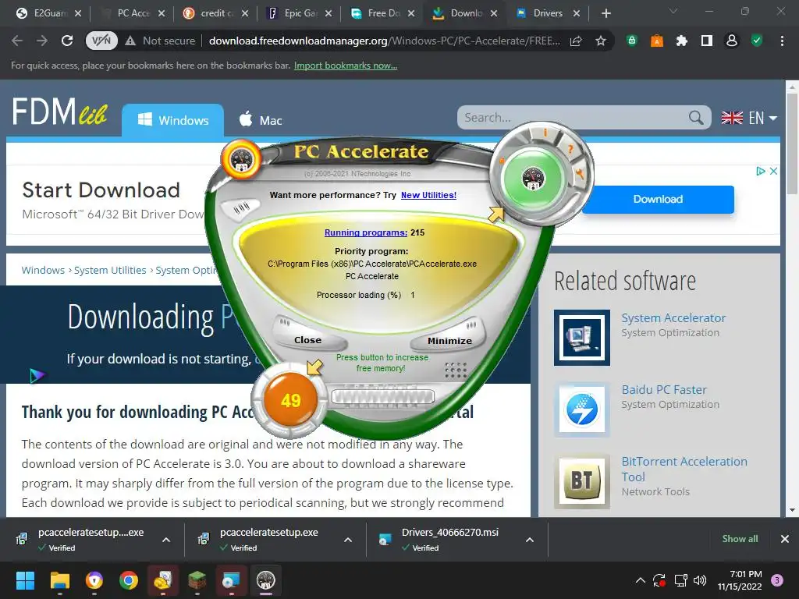This screenshot has width=799, height=599.
Task: Open the System Accelerator related software link
Action: tap(673, 318)
